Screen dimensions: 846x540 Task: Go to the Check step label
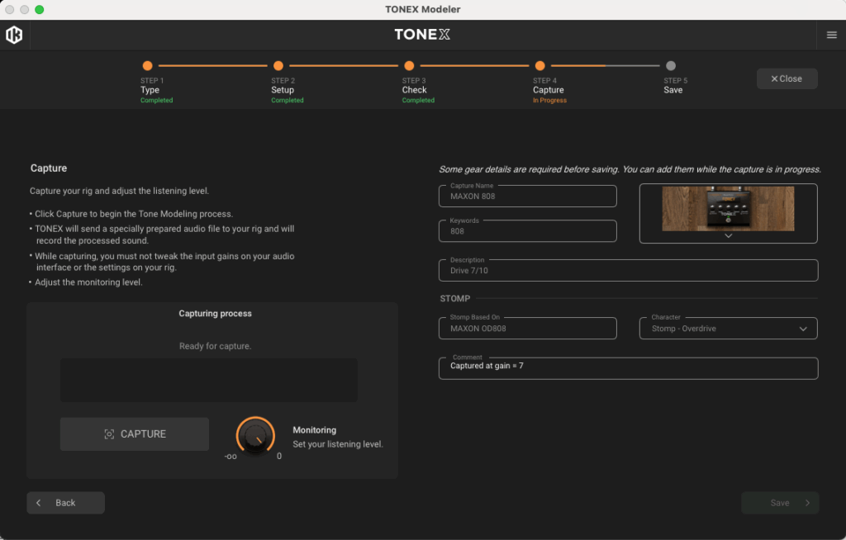pos(414,90)
